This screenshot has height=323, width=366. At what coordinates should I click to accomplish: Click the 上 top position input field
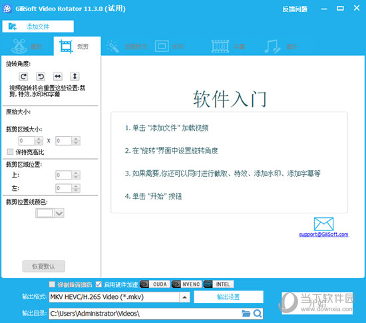64,175
